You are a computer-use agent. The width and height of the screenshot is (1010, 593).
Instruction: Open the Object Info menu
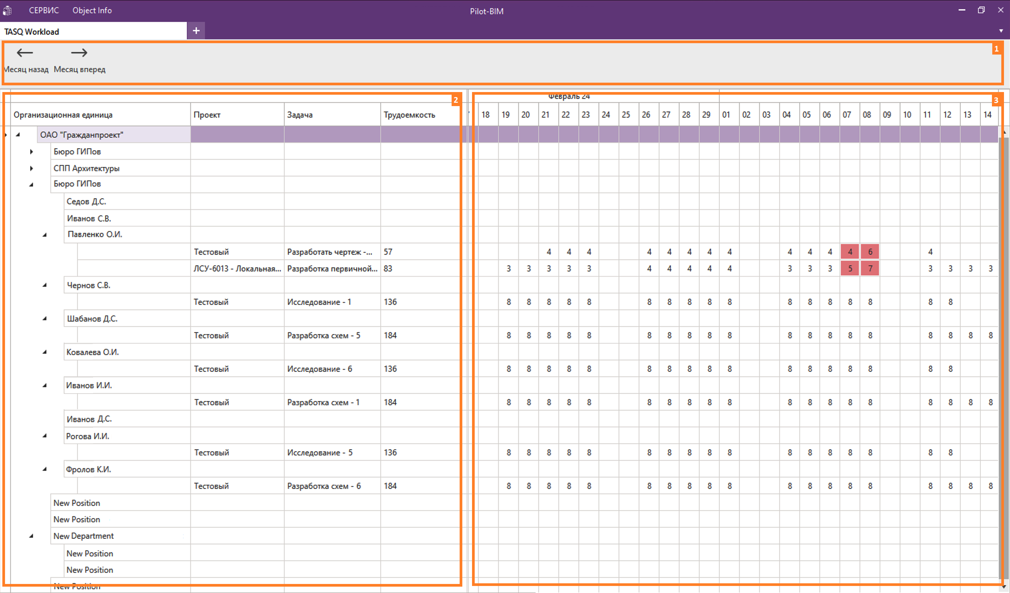(x=92, y=11)
